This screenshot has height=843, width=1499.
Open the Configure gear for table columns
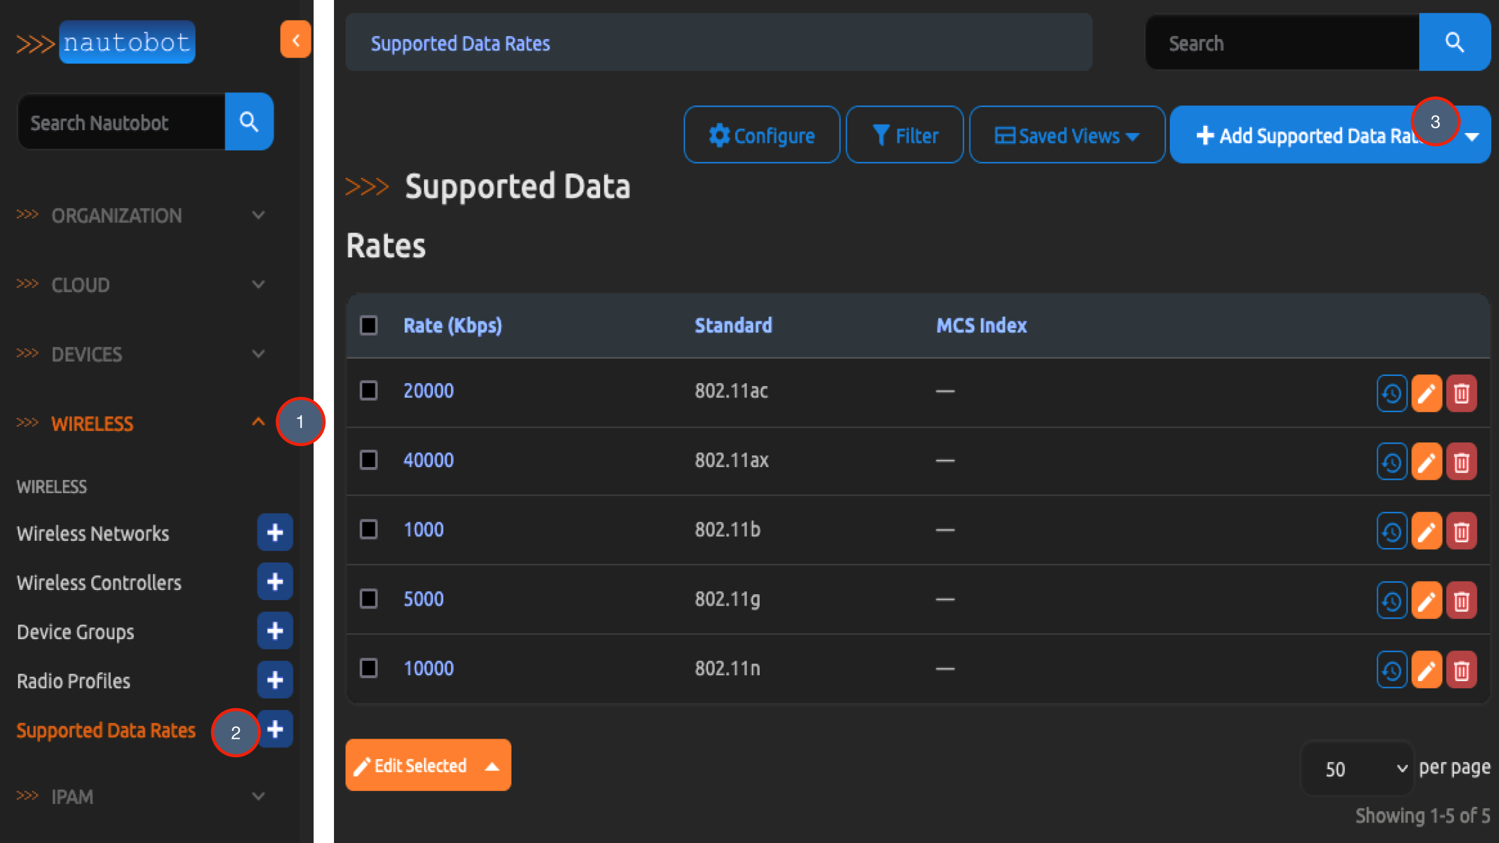click(x=761, y=135)
